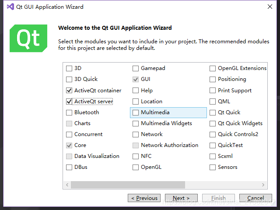Click the scrollbar right arrow
Image resolution: width=280 pixels, height=210 pixels.
pyautogui.click(x=263, y=185)
